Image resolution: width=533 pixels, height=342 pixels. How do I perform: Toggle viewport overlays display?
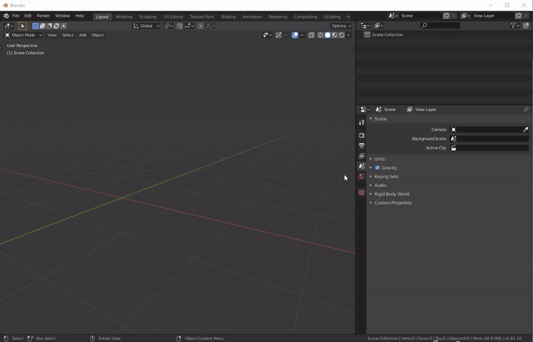[x=295, y=35]
